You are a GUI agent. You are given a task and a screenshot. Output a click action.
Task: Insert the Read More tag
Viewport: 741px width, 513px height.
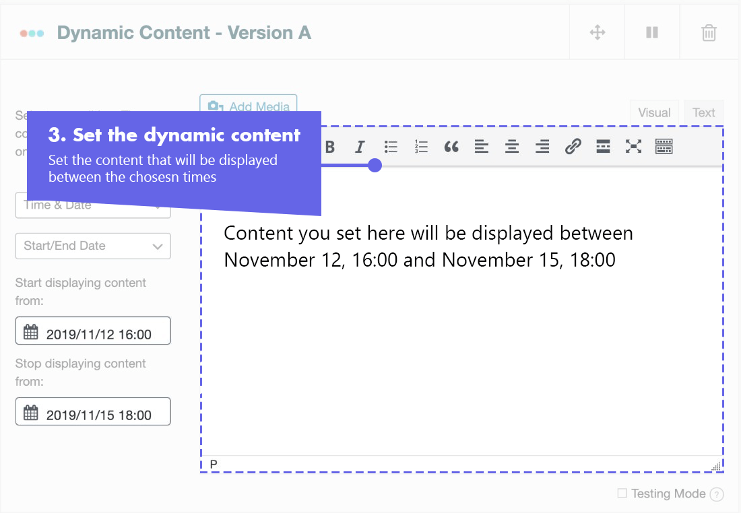[x=603, y=147]
